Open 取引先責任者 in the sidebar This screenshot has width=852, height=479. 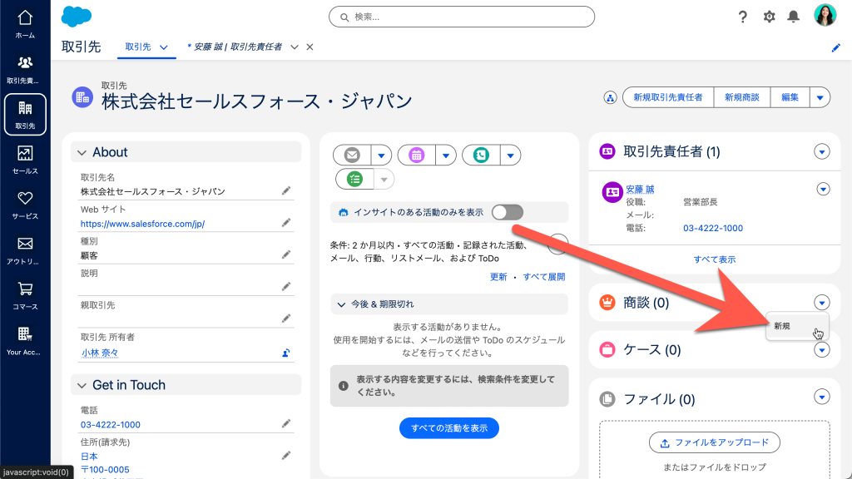[25, 70]
